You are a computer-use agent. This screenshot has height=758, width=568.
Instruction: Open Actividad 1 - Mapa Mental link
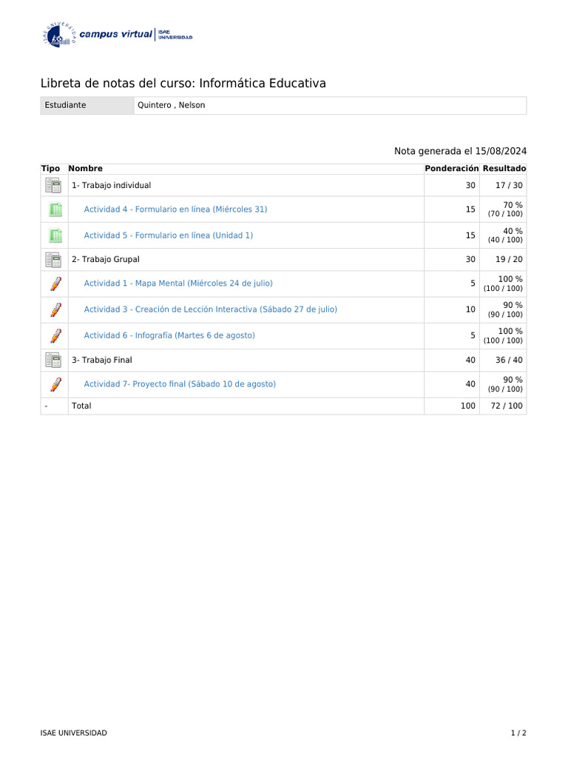tap(177, 284)
